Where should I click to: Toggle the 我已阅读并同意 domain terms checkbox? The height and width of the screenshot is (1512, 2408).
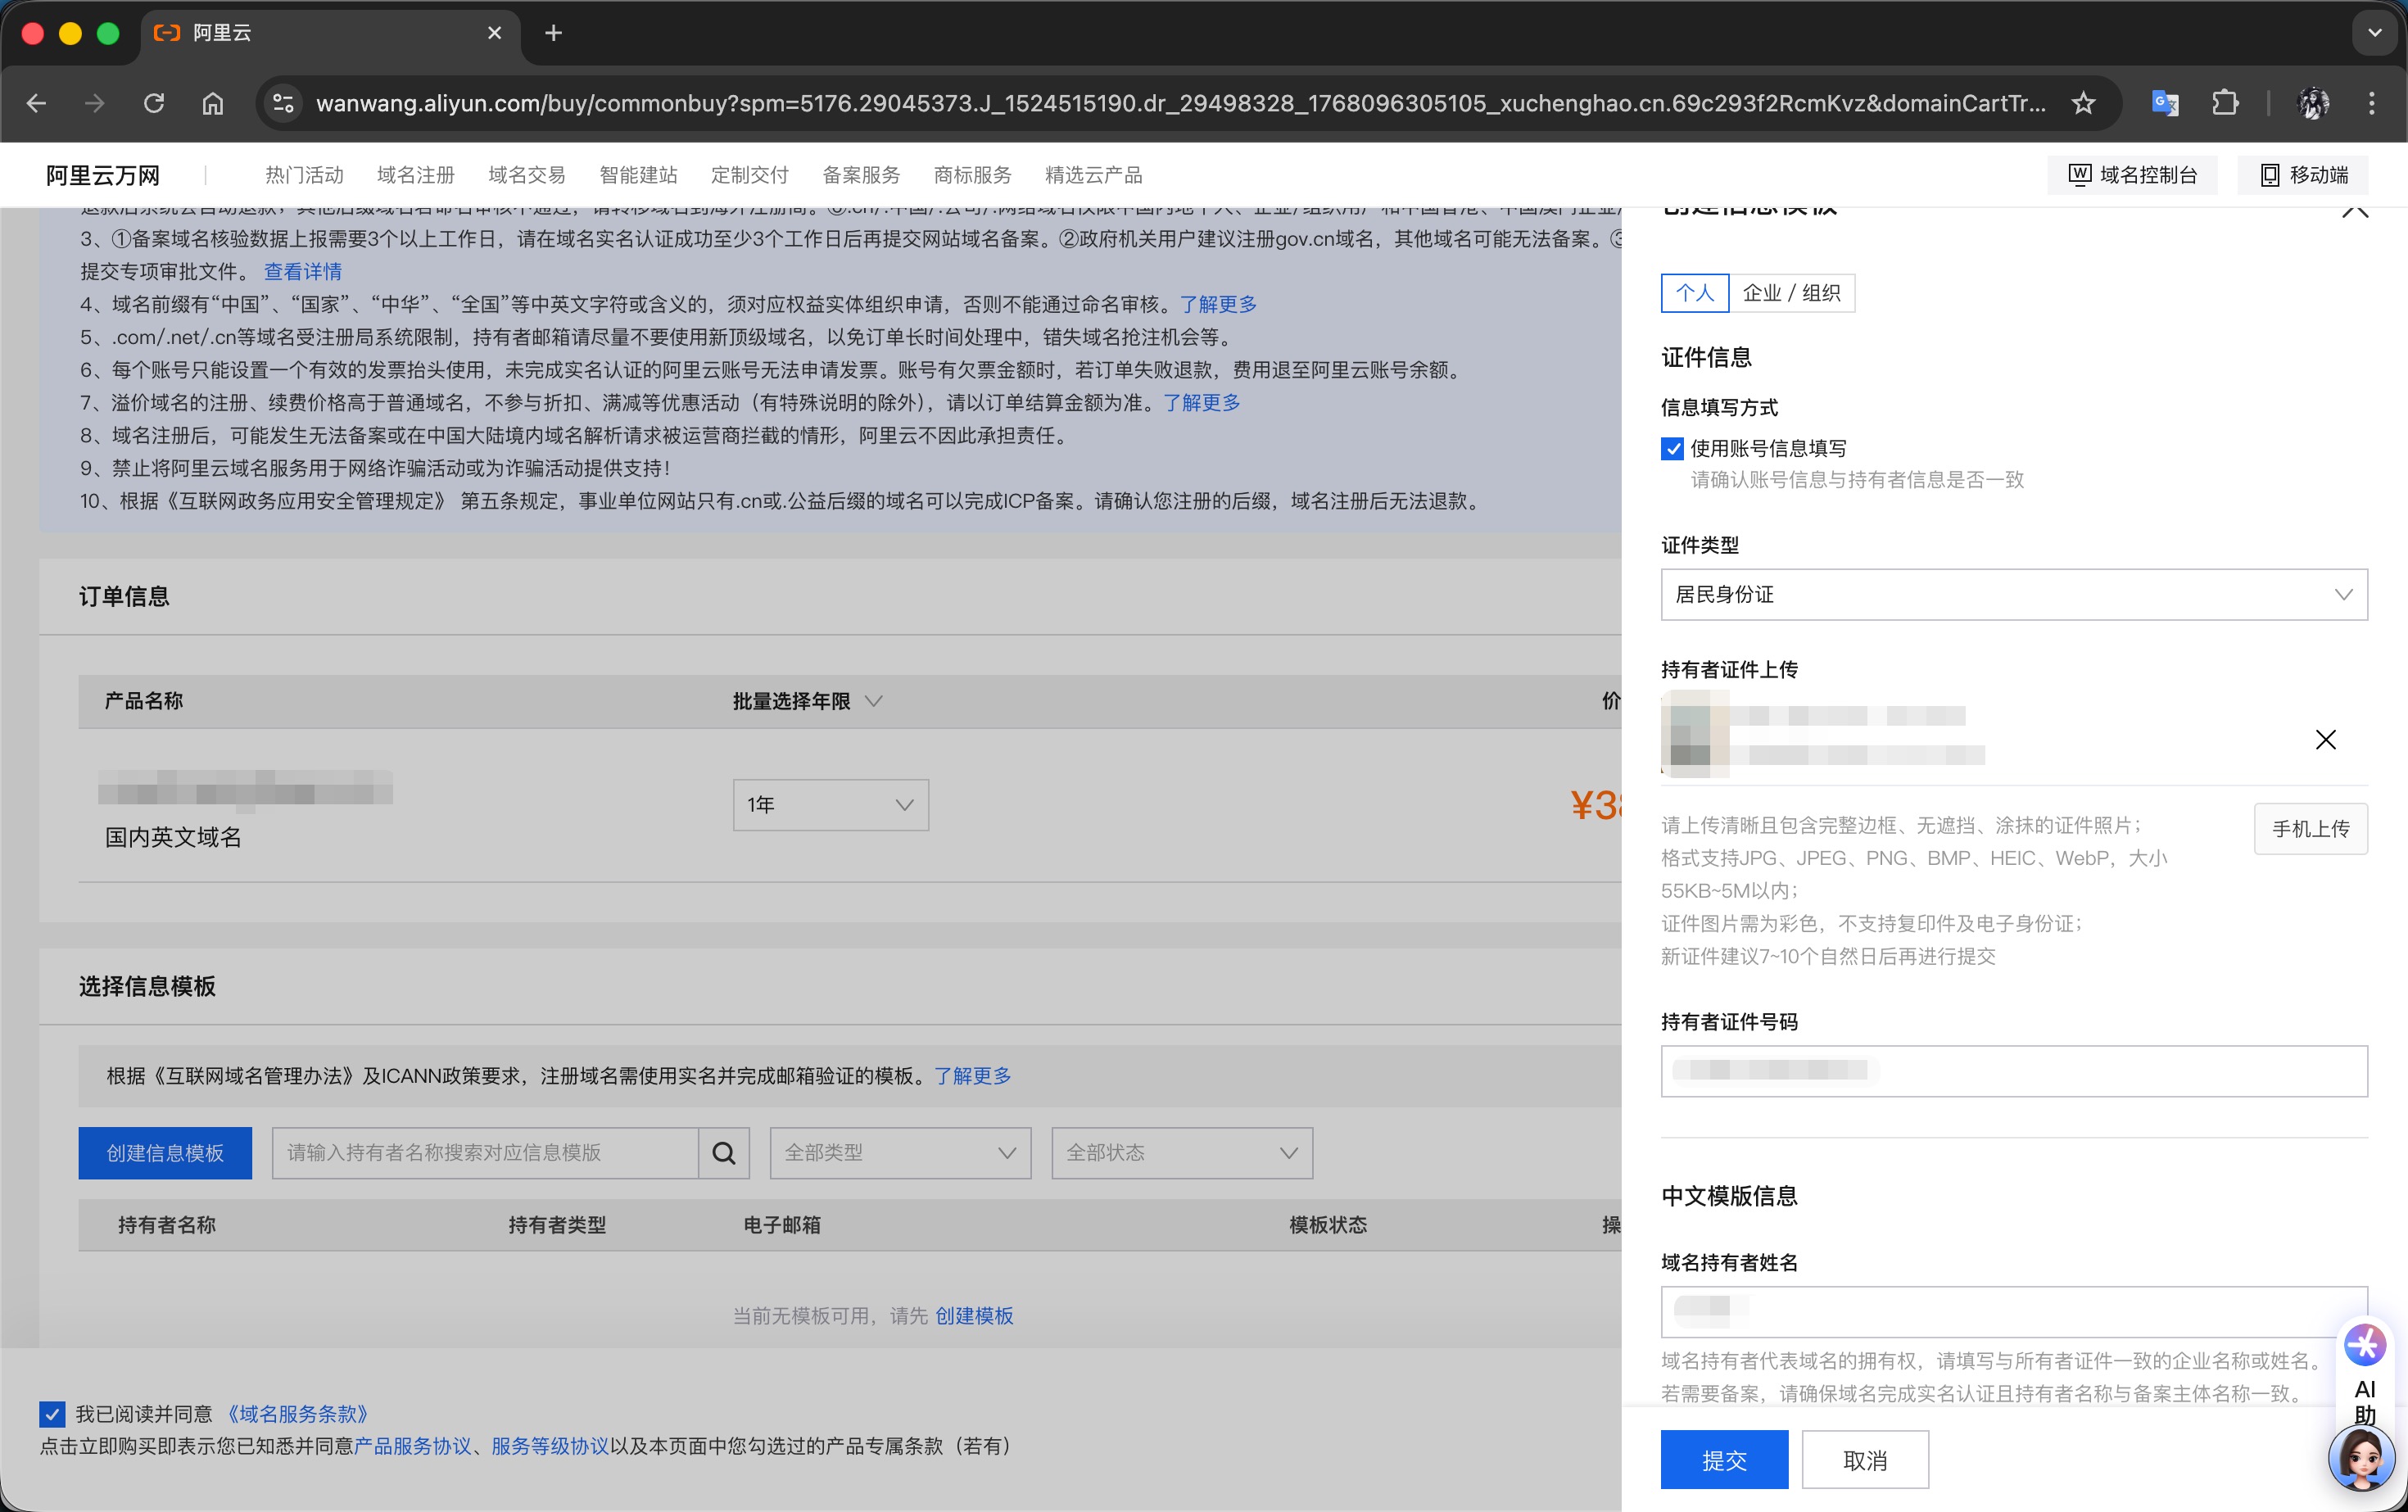point(52,1413)
